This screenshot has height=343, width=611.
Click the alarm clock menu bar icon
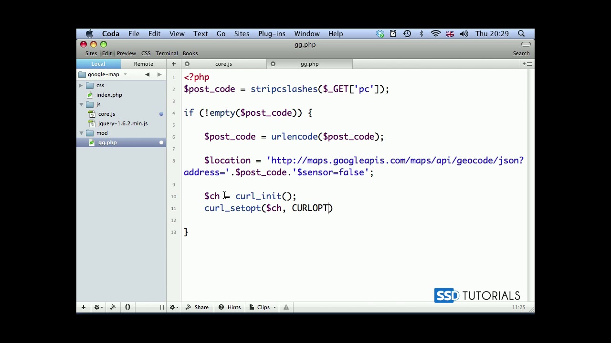pos(393,34)
